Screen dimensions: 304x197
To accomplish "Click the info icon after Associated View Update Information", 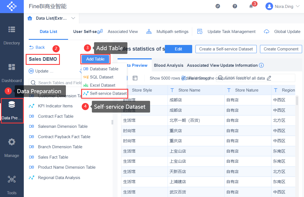I will pyautogui.click(x=261, y=65).
